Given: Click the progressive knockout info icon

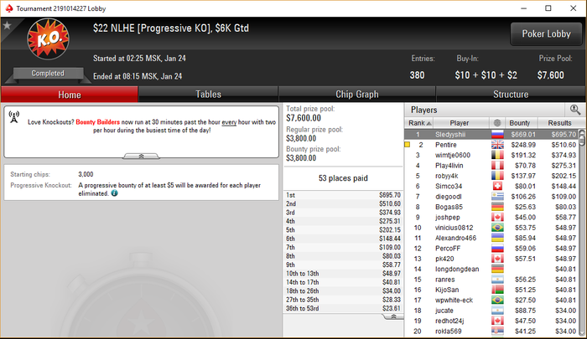Looking at the screenshot, I should [115, 193].
